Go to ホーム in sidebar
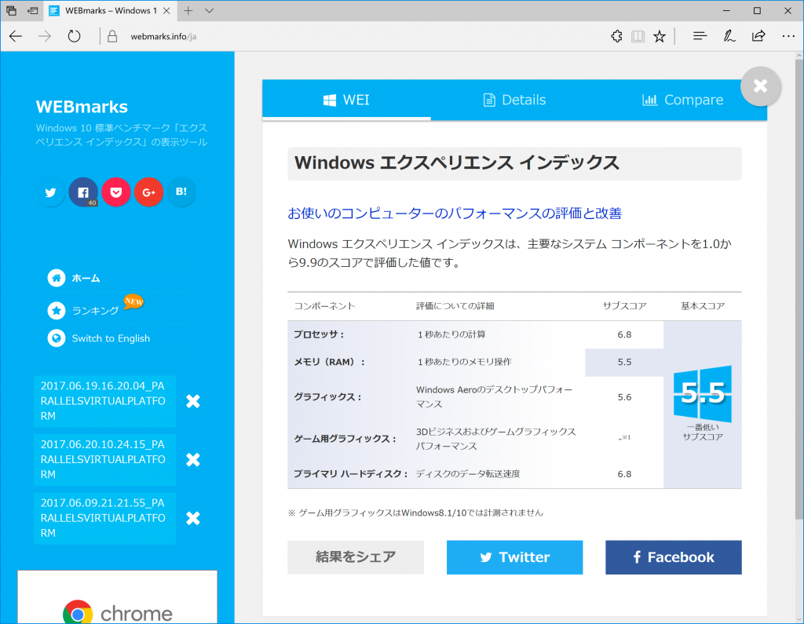 86,278
